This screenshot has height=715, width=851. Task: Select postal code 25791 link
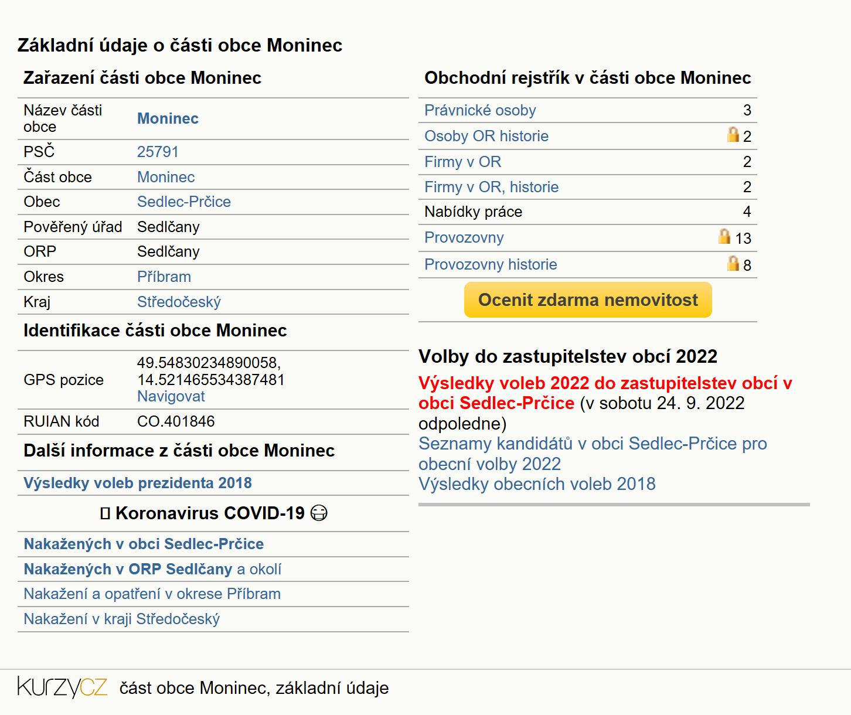click(x=158, y=152)
